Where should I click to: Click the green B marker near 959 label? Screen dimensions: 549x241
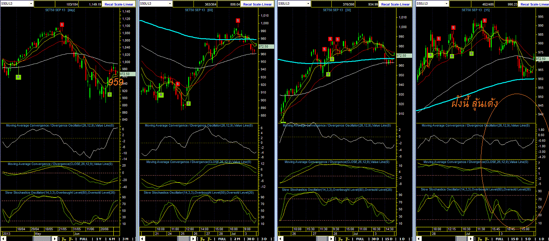coord(109,94)
